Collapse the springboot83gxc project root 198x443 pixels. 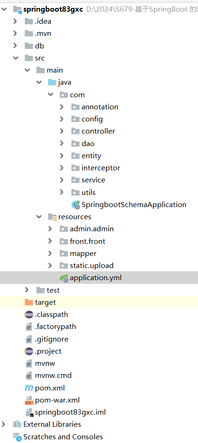[x=4, y=9]
